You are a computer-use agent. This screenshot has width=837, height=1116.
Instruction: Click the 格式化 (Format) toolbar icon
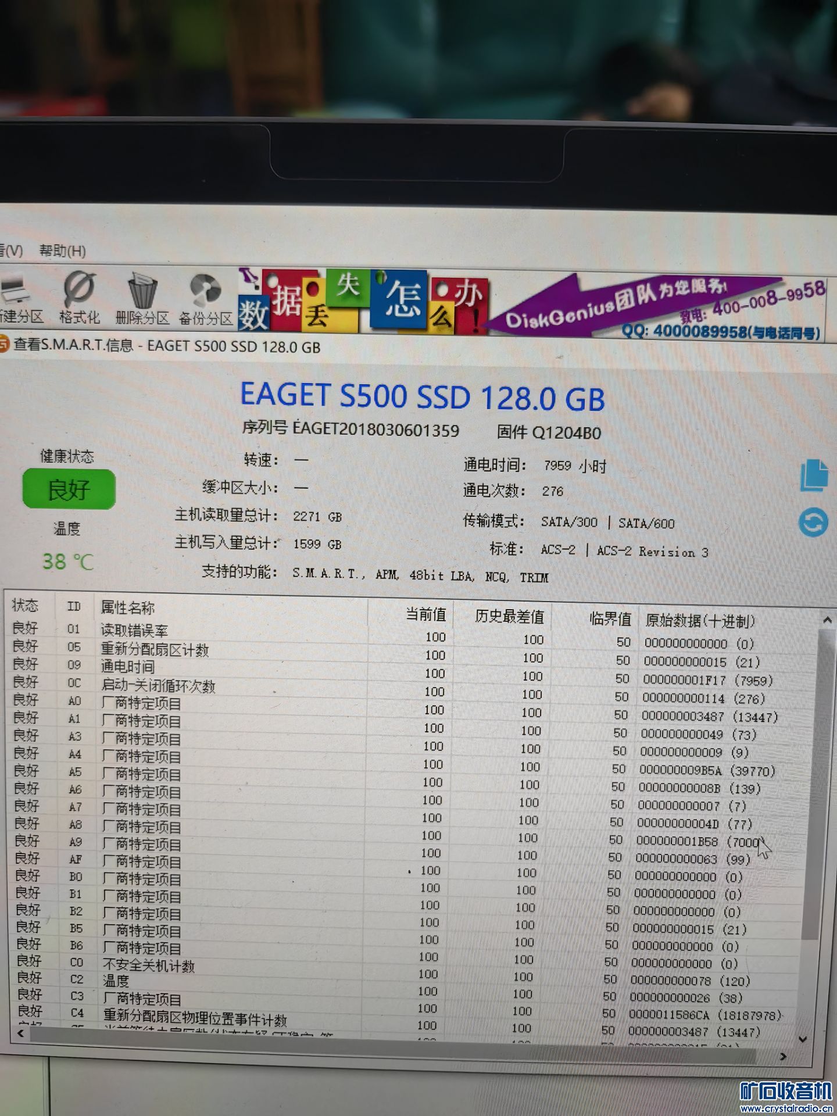click(x=80, y=297)
